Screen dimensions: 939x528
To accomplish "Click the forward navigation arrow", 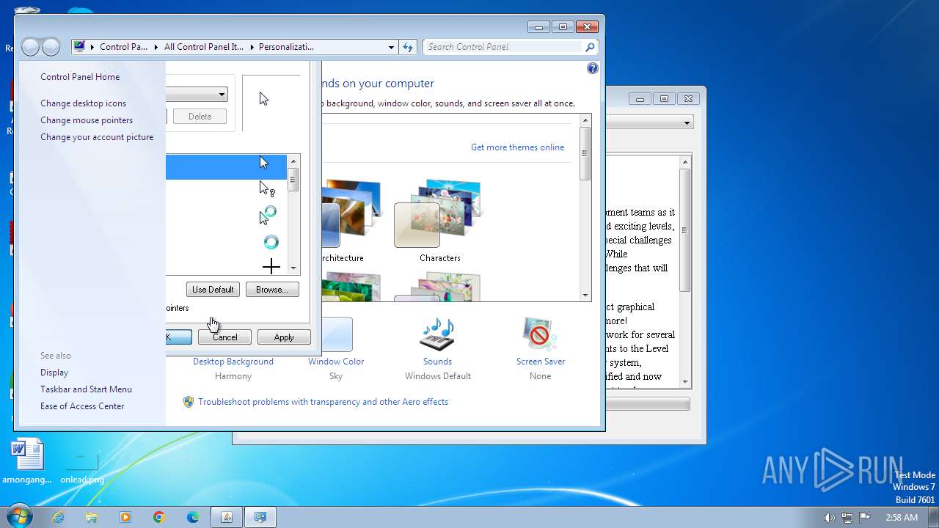I will (51, 48).
